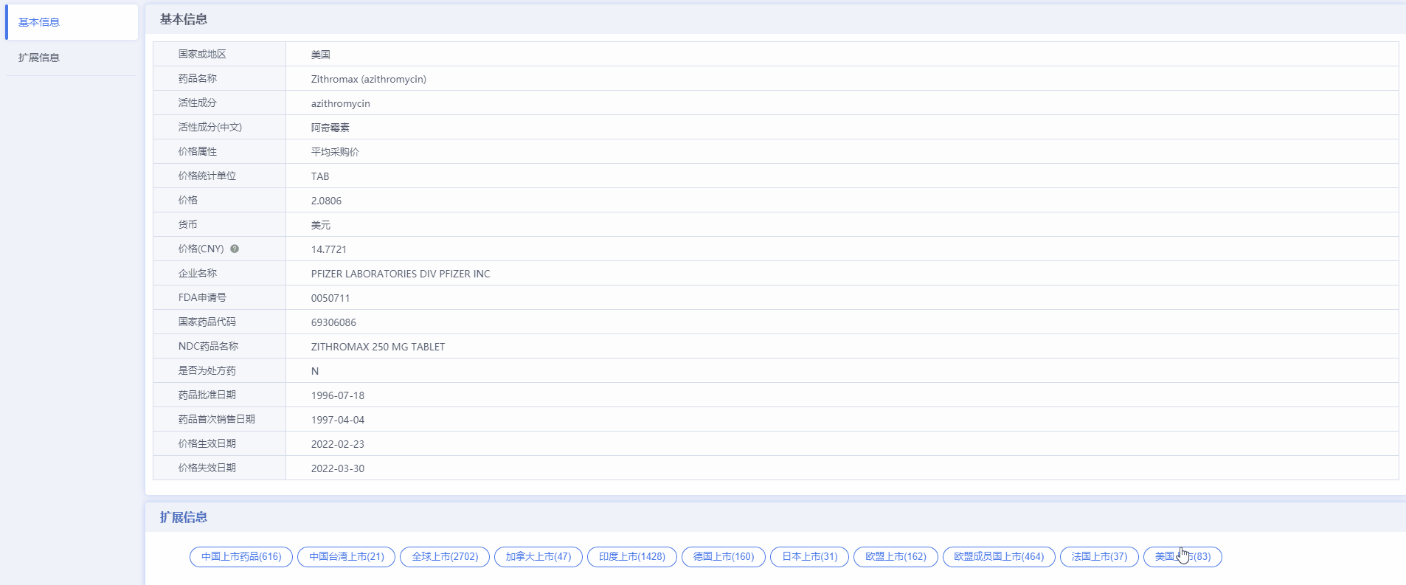Click the drug name Zithromax (azithromycin) value
Viewport: 1406px width, 585px height.
point(369,79)
